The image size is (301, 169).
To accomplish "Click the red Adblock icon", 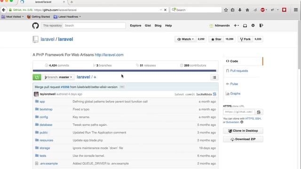I will 262,10.
